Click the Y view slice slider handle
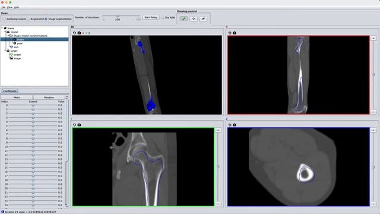Screen dimensions: 380x214 (x=218, y=166)
